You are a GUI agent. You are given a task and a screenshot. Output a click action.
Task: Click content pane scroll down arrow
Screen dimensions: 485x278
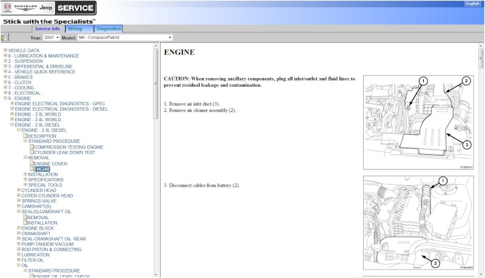click(481, 274)
